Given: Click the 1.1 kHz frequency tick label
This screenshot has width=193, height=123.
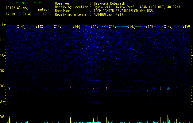Looking at the screenshot, I should click(2, 40).
